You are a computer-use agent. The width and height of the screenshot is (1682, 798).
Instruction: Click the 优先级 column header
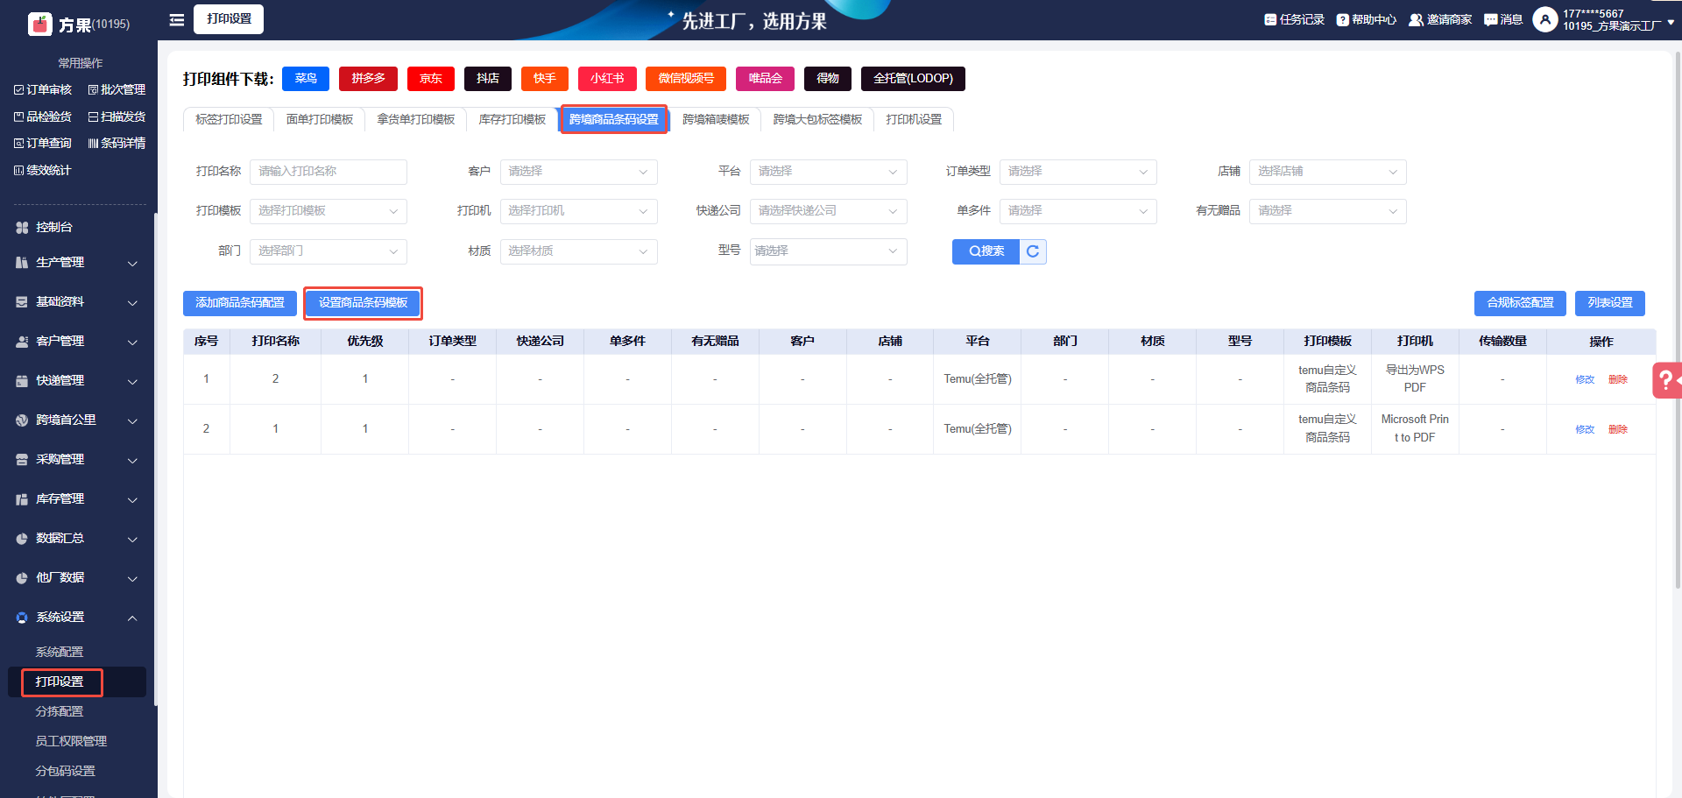point(365,342)
